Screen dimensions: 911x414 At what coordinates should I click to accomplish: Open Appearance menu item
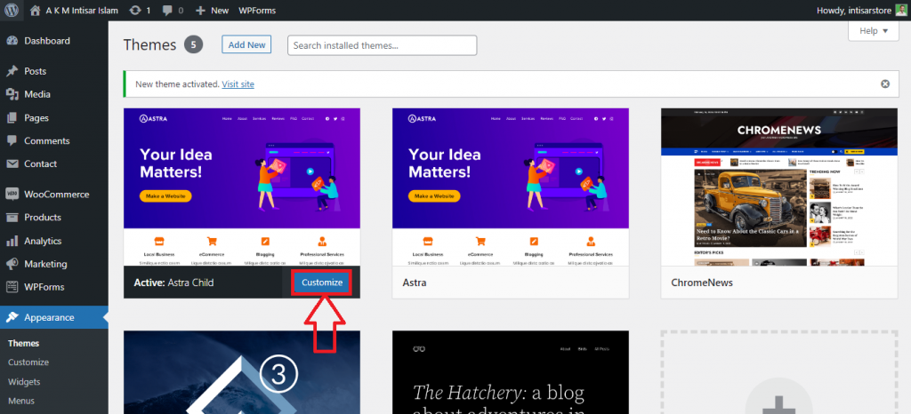coord(54,317)
